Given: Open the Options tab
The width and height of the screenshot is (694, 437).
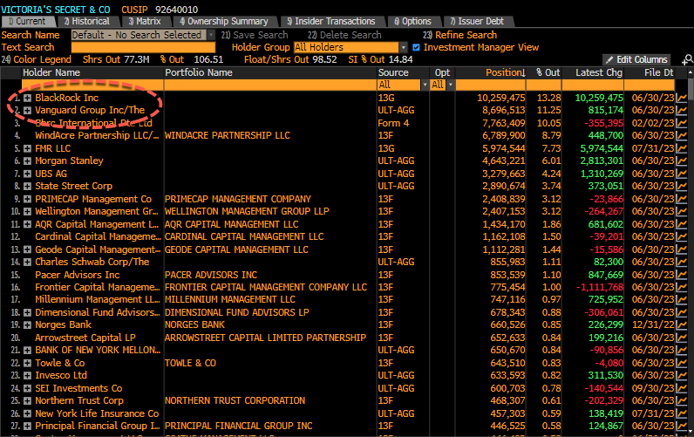Looking at the screenshot, I should 413,21.
